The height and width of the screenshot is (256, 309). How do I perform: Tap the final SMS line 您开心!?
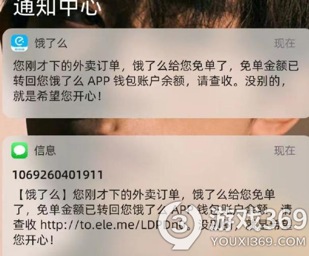click(34, 240)
